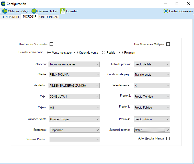Expand the Precio 2 dropdown showing Precio Tiendas
Screen dimensions: 194x164
click(152, 97)
